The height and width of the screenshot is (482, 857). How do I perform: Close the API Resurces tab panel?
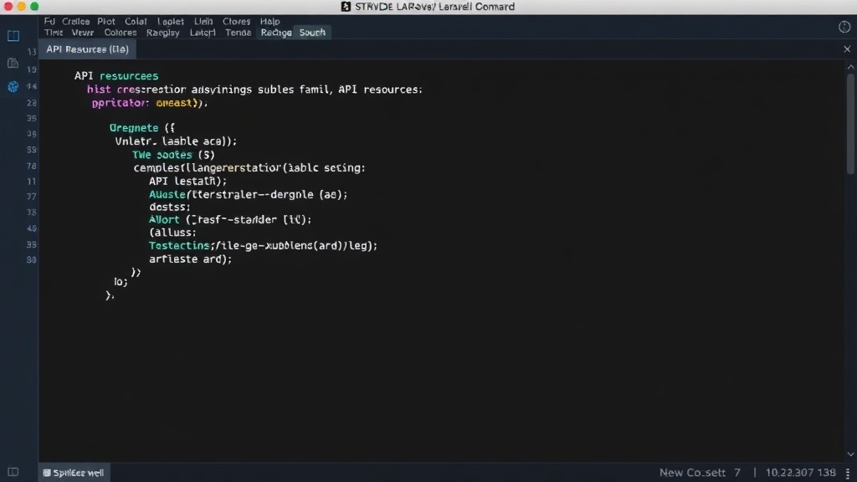(847, 49)
